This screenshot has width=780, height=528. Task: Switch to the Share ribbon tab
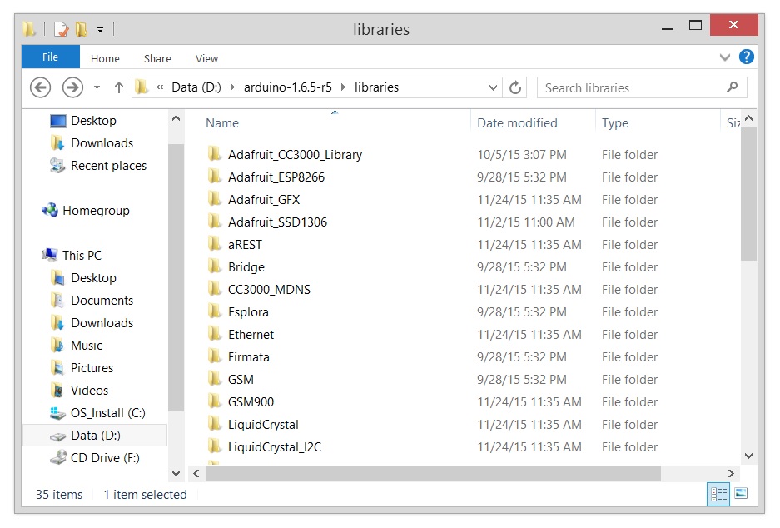point(157,59)
